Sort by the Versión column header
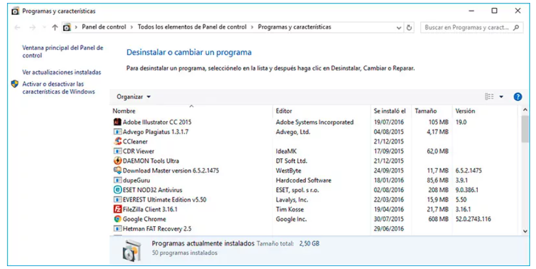This screenshot has height=269, width=536. (465, 111)
